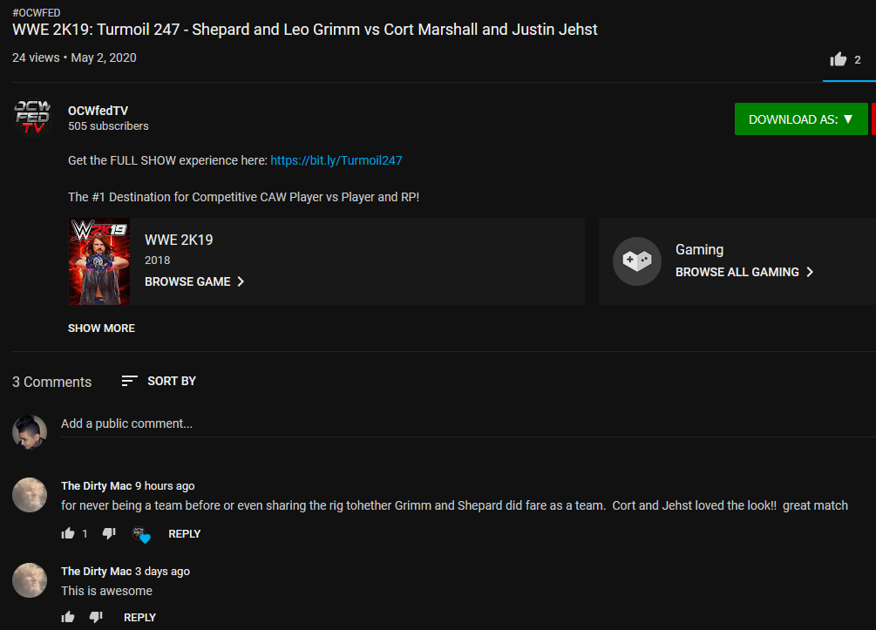Click the Add a public comment field
This screenshot has width=876, height=630.
pos(468,423)
